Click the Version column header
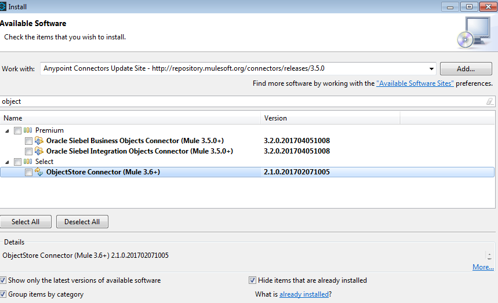The height and width of the screenshot is (303, 498). (x=330, y=118)
